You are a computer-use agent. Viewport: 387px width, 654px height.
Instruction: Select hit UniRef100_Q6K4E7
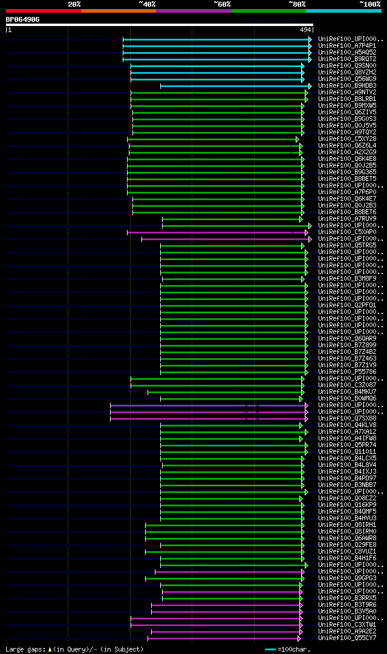point(347,199)
